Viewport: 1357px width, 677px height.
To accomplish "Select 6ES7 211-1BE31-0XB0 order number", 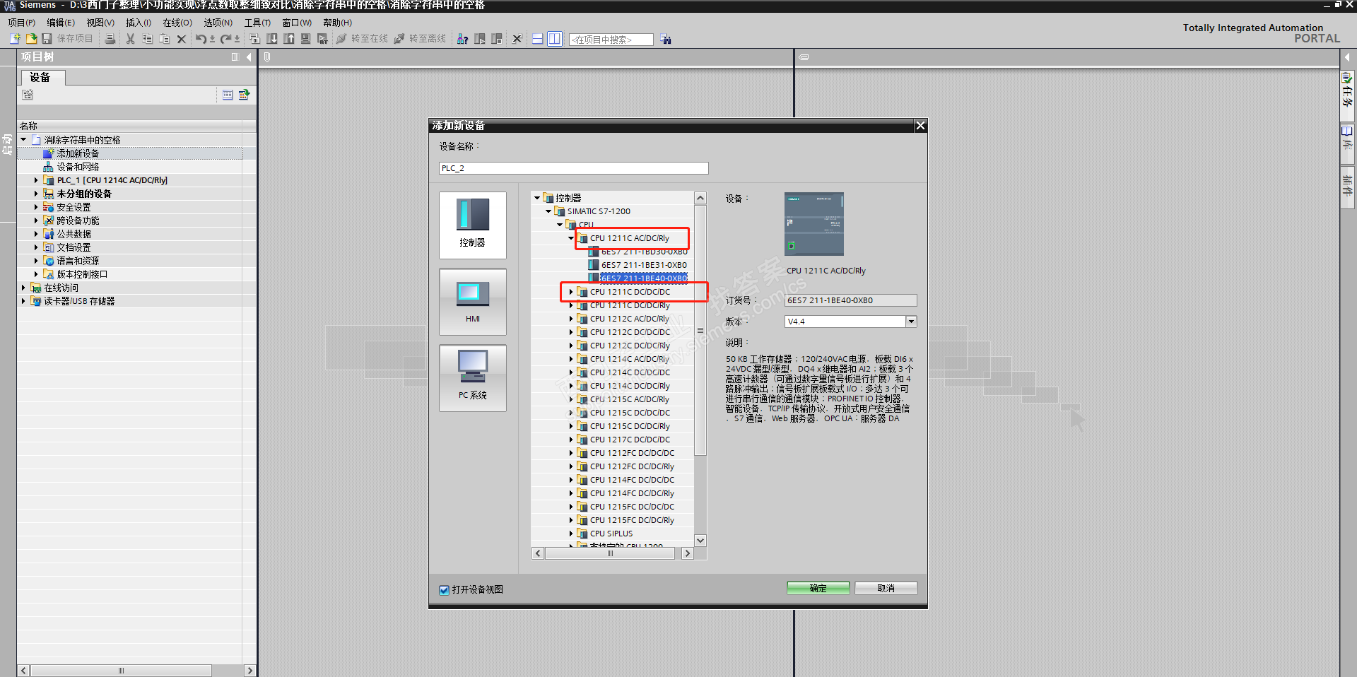I will [x=644, y=265].
